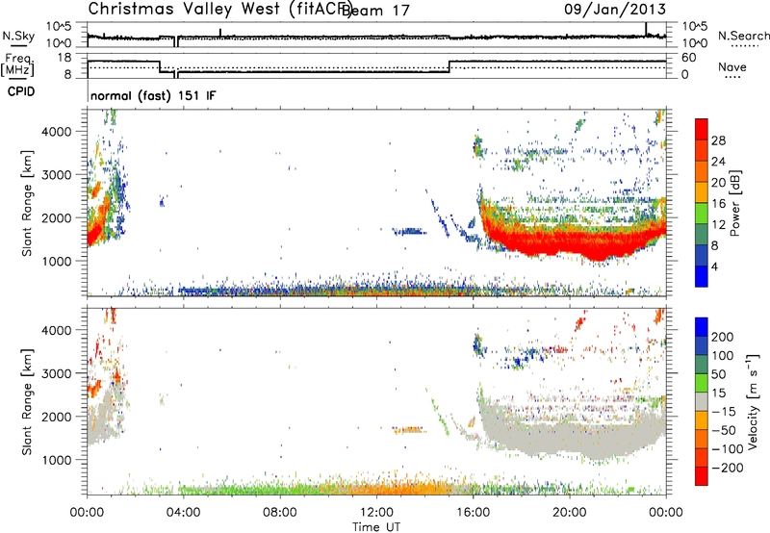This screenshot has width=770, height=533.
Task: Click the red high-power scatter band after 16:00
Action: pos(572,241)
